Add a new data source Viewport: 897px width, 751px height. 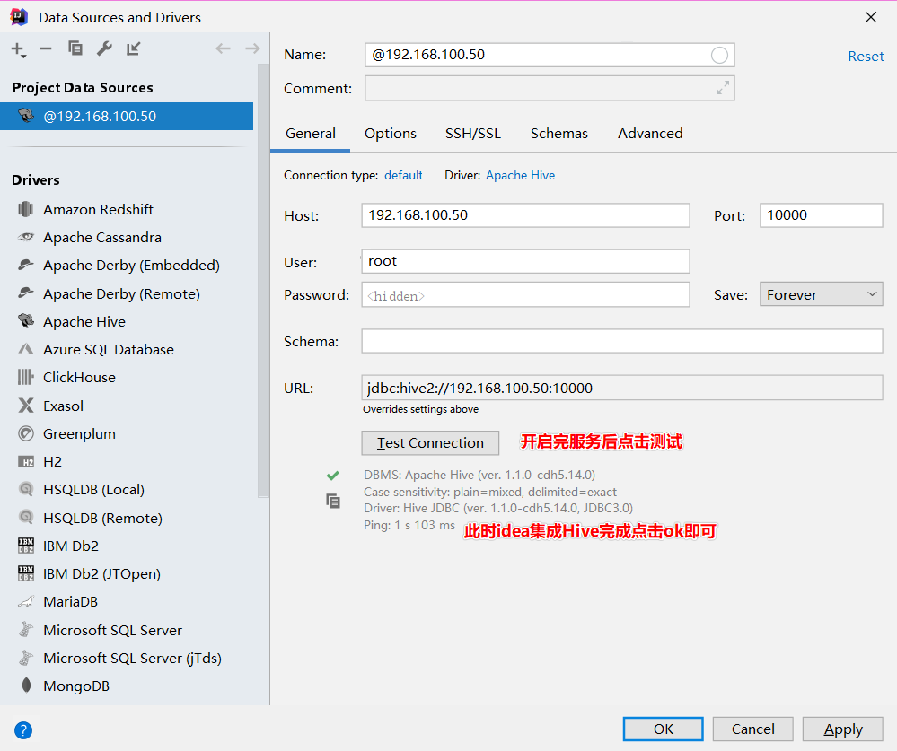17,49
